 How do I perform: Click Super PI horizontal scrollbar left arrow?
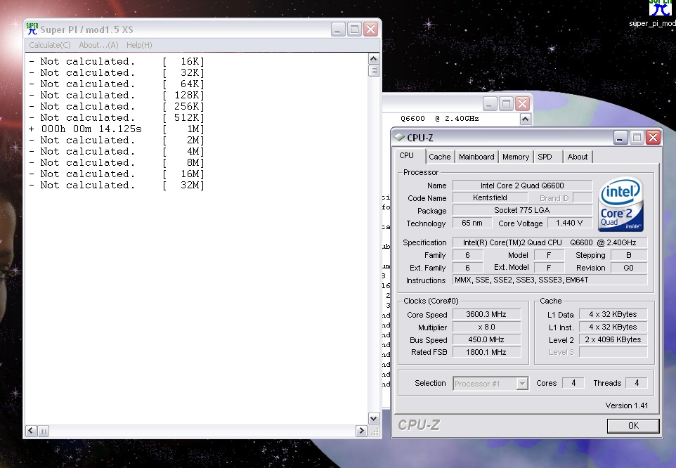pos(32,431)
